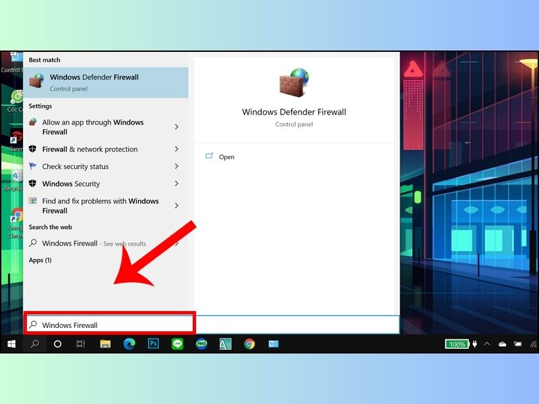
Task: Open the Windows Security settings result
Action: pyautogui.click(x=71, y=184)
